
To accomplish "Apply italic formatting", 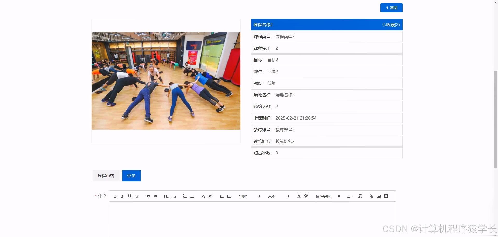I will pyautogui.click(x=122, y=196).
